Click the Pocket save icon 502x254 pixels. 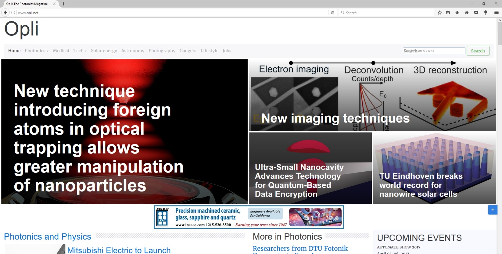tap(476, 13)
